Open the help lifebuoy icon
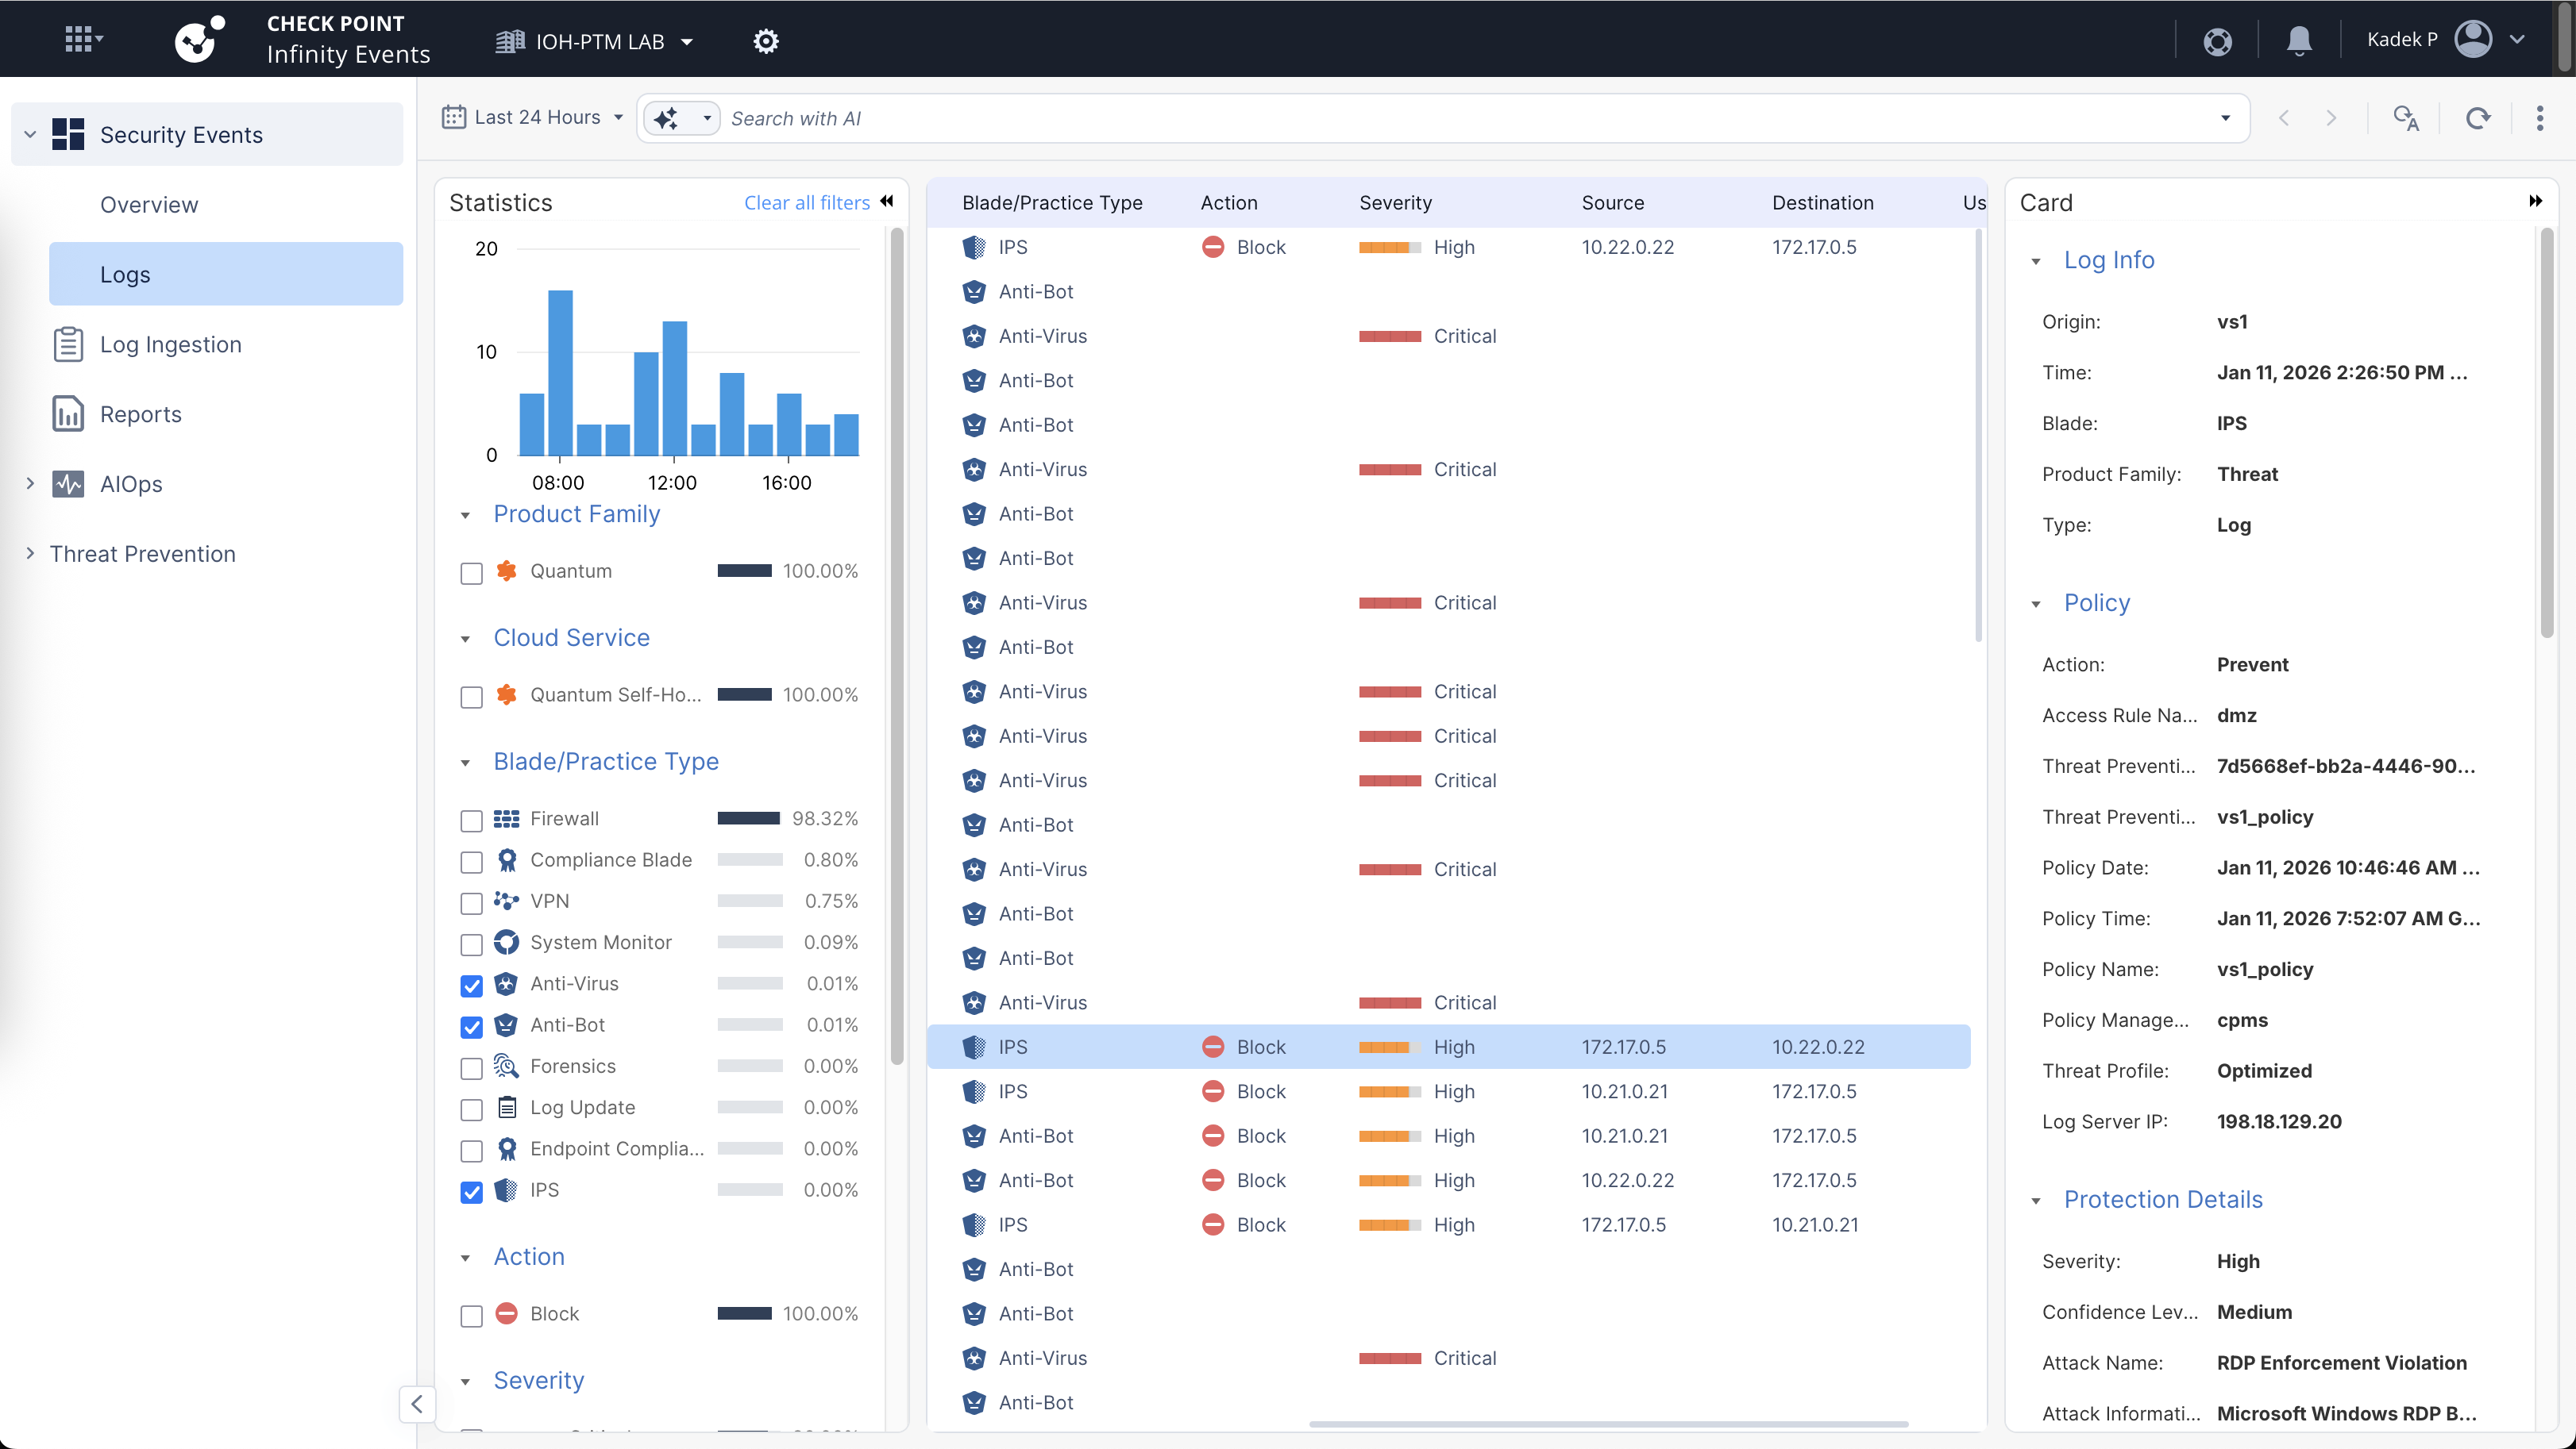The height and width of the screenshot is (1449, 2576). pyautogui.click(x=2217, y=41)
